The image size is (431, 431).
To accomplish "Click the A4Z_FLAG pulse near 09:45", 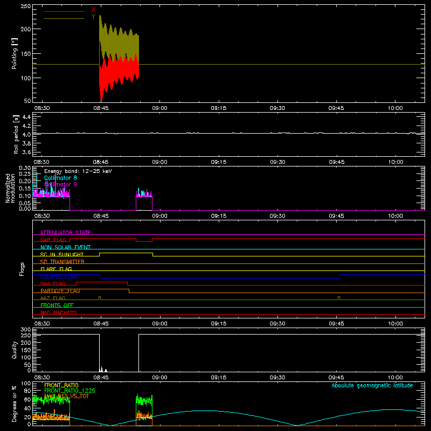I will click(x=339, y=298).
